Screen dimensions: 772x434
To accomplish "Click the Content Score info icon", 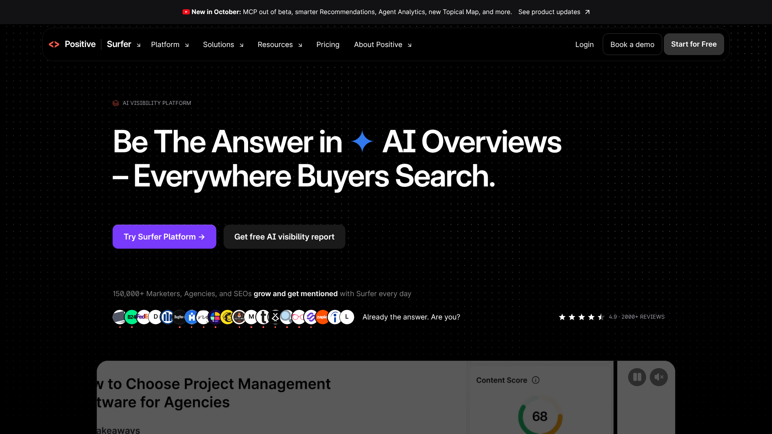I will [536, 380].
